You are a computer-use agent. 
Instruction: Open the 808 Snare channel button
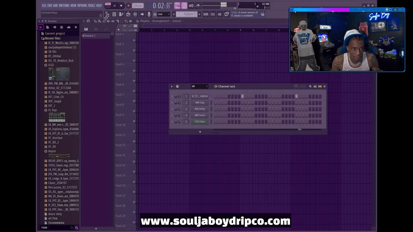point(200,115)
